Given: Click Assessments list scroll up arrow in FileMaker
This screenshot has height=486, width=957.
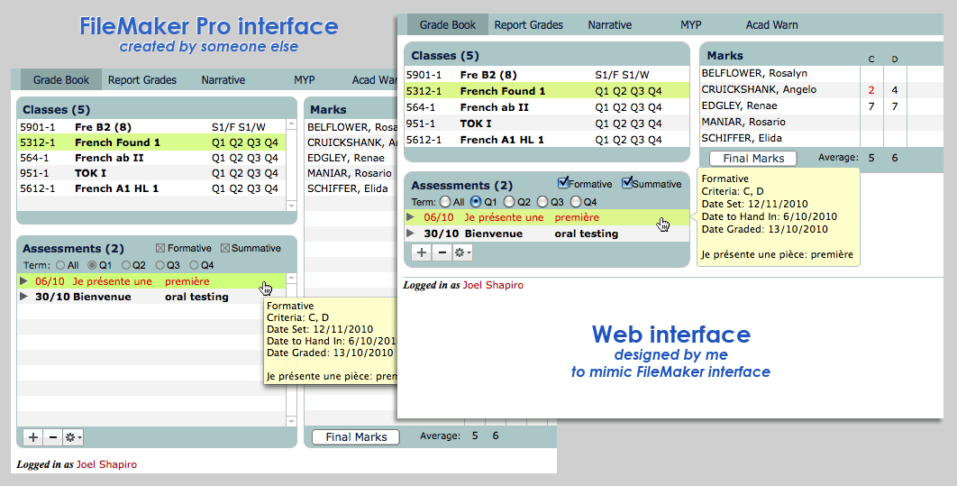Looking at the screenshot, I should coord(291,278).
